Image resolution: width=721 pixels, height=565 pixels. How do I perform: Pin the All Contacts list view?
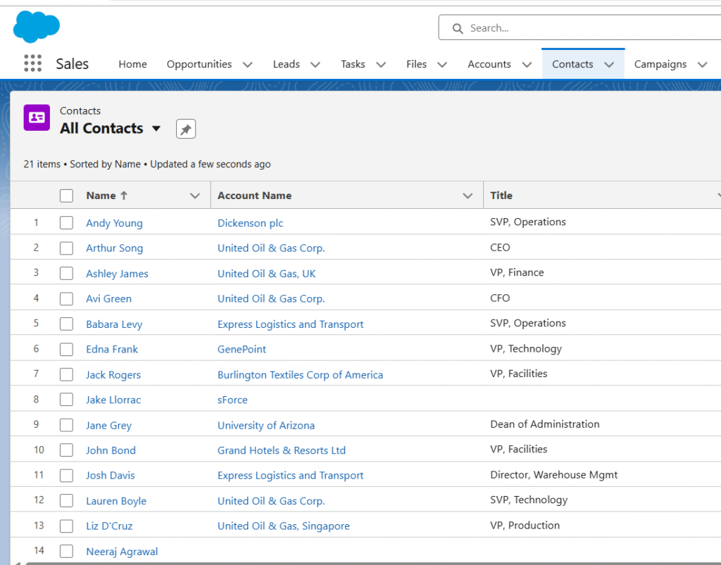[186, 129]
